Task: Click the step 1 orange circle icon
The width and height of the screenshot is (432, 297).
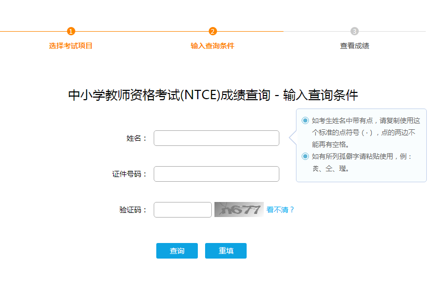Action: coord(71,31)
